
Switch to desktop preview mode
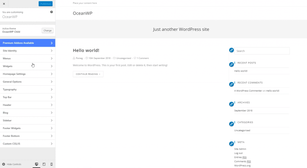pos(37,164)
